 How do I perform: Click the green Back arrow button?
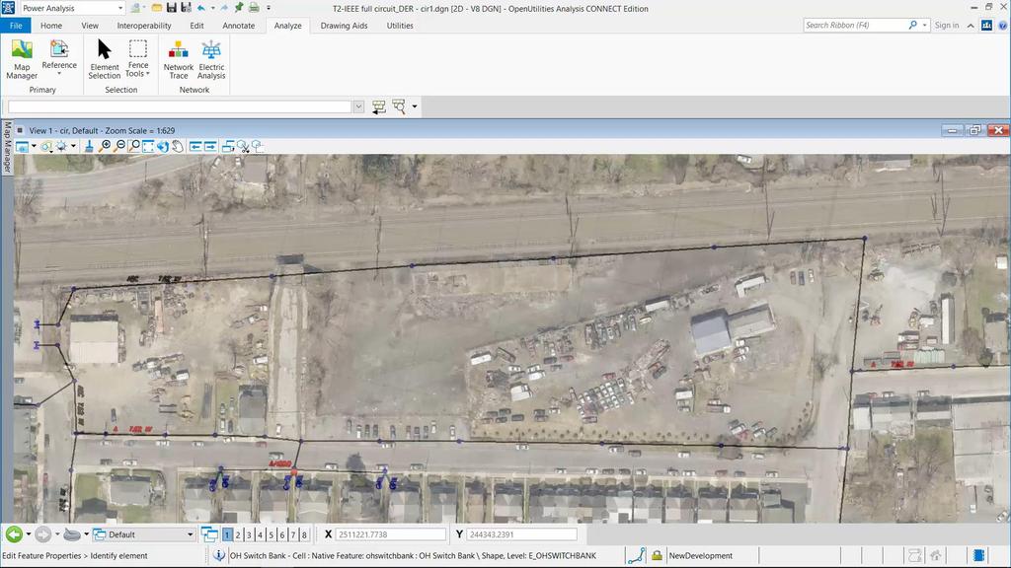14,534
